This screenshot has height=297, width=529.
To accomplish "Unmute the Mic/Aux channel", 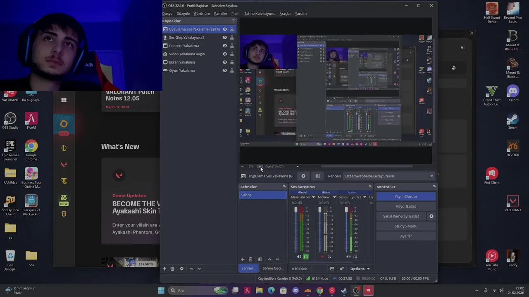I will 323,257.
